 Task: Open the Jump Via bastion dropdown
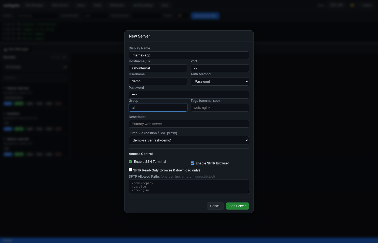click(x=189, y=140)
